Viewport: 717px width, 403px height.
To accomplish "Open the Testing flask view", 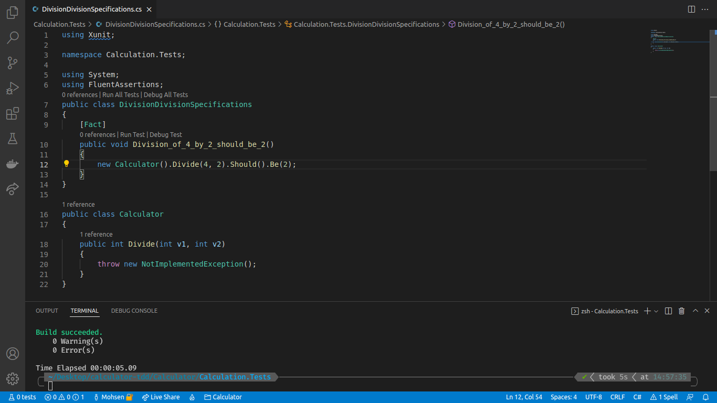I will point(13,139).
